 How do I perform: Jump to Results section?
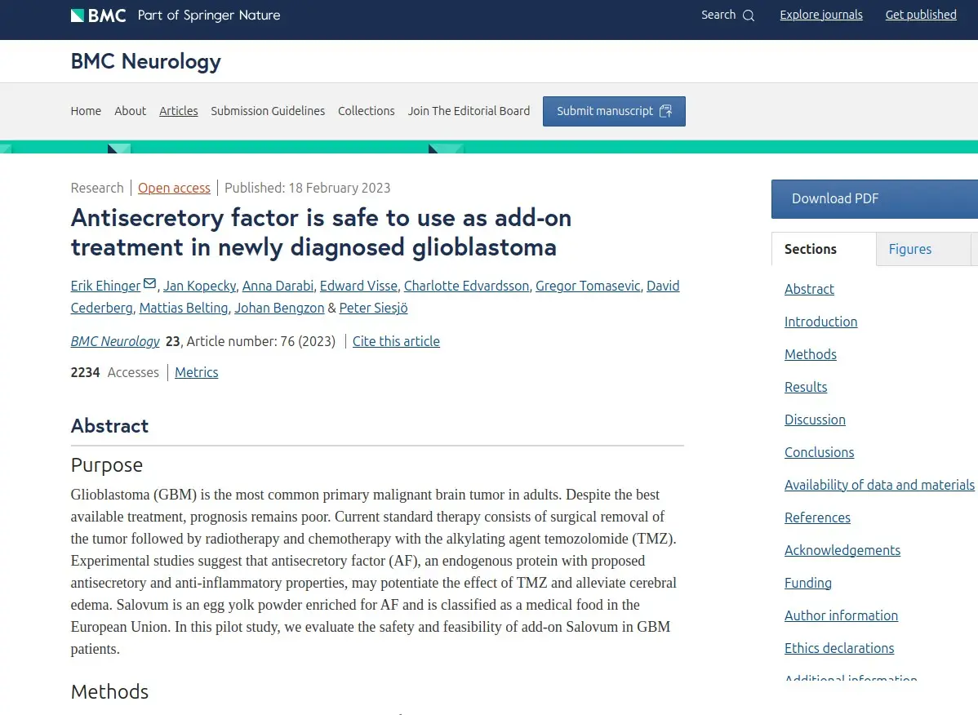point(806,387)
